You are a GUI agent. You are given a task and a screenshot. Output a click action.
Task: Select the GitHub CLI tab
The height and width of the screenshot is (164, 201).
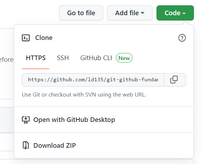tap(96, 58)
